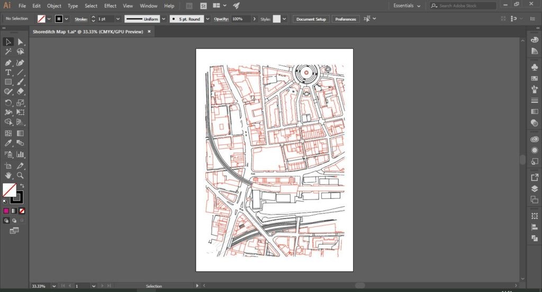Open Essentials workspace switcher
Screen dimensions: 542x292
coord(407,6)
